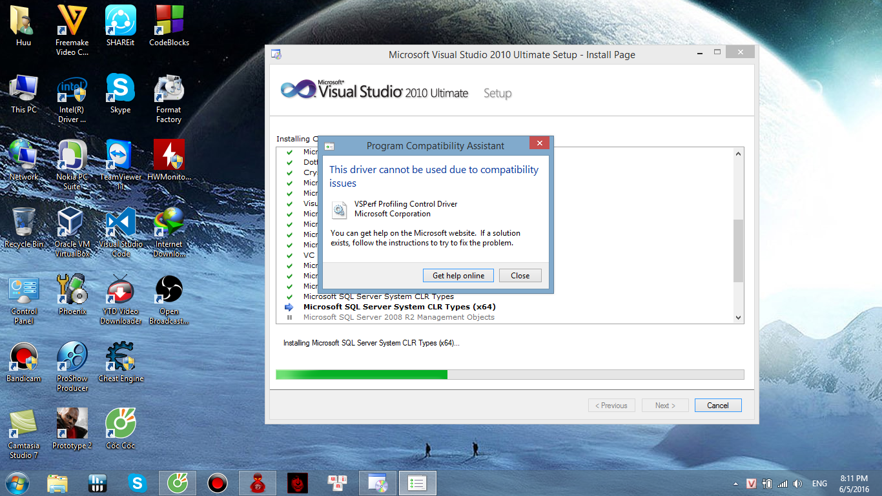Launch Open Broadcaster software shortcut

[169, 300]
